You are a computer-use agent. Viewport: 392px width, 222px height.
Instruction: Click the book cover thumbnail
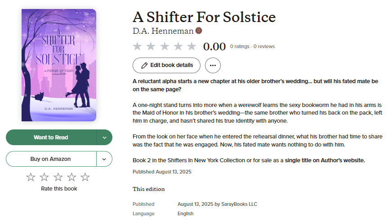tap(59, 65)
